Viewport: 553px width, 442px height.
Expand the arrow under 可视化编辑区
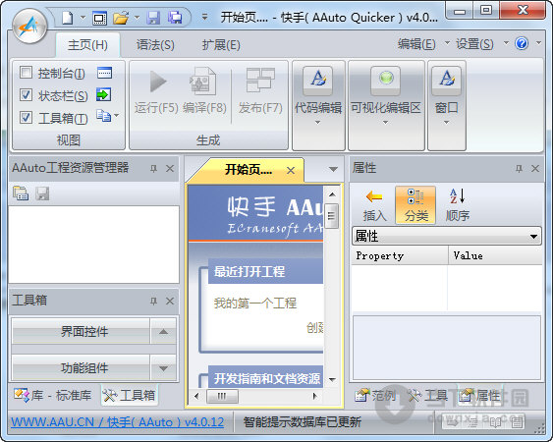(x=385, y=123)
